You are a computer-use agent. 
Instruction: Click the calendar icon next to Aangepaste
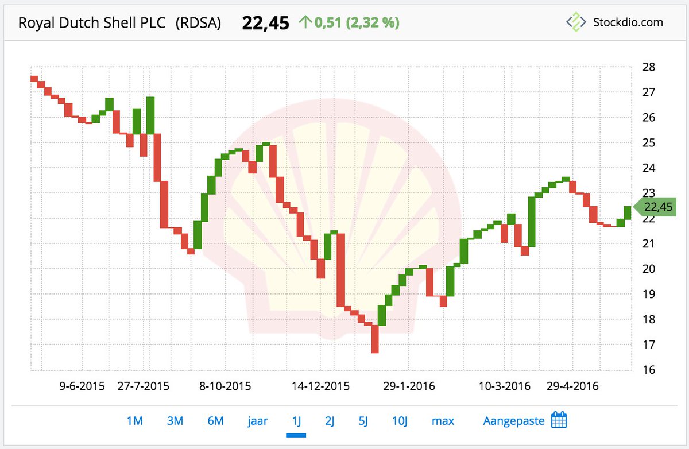pyautogui.click(x=559, y=420)
